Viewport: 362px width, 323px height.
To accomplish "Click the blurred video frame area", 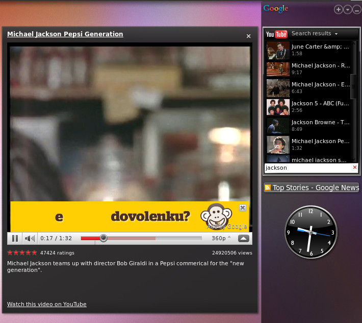I will [130, 124].
